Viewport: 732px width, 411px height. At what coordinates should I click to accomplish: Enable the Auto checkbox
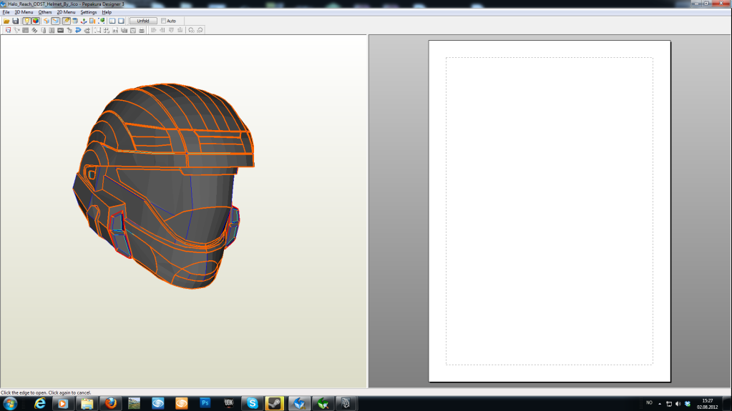(163, 21)
